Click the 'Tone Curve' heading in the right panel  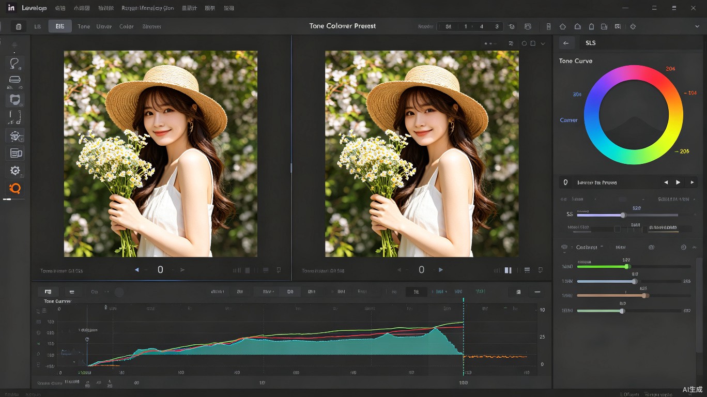pos(575,61)
